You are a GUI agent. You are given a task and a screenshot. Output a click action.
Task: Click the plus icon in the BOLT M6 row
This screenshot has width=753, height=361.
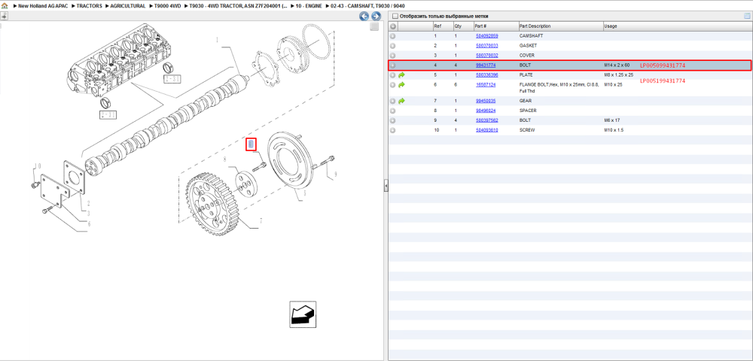tap(392, 120)
